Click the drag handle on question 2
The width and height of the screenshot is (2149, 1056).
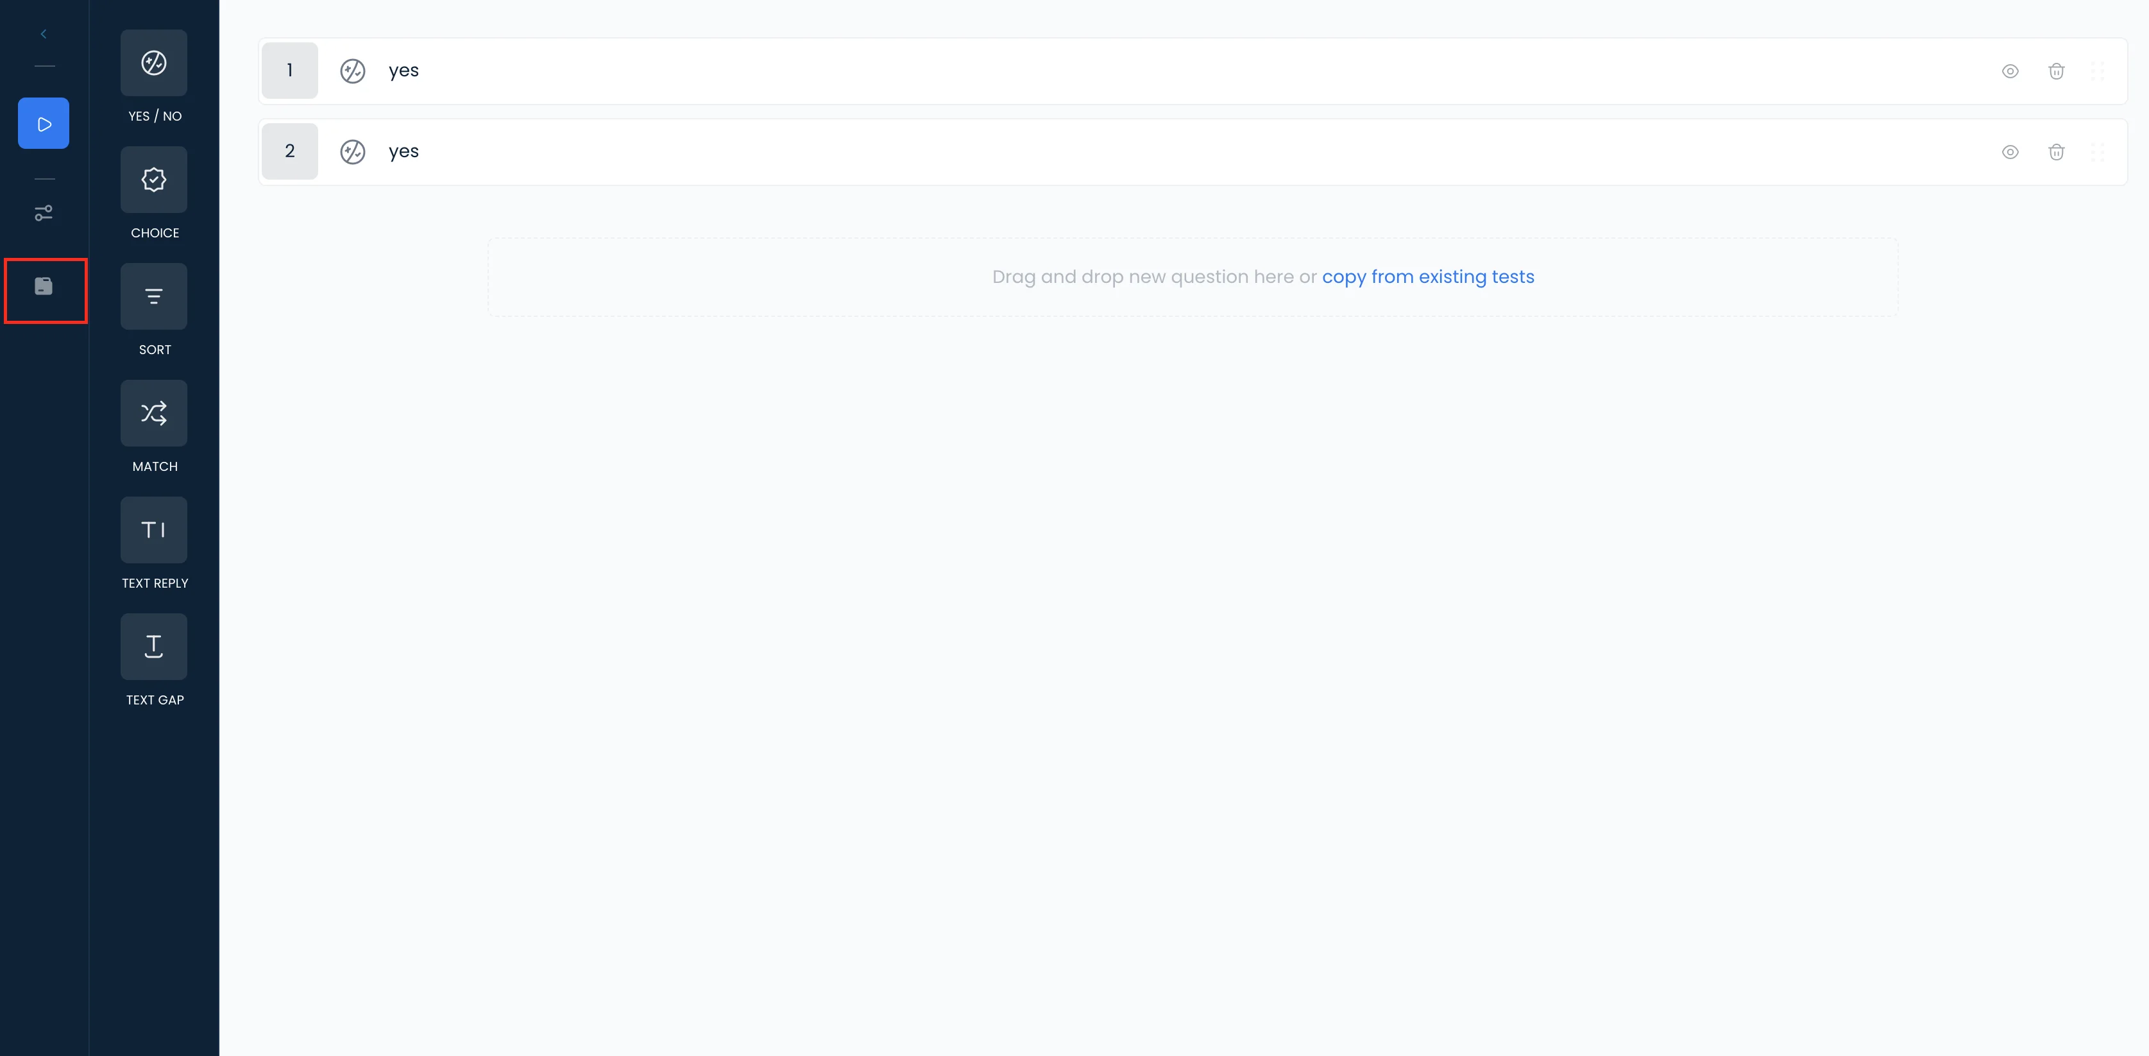point(2097,153)
